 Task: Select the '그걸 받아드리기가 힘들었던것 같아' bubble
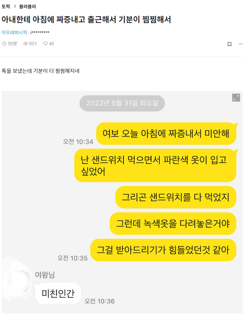click(x=163, y=250)
